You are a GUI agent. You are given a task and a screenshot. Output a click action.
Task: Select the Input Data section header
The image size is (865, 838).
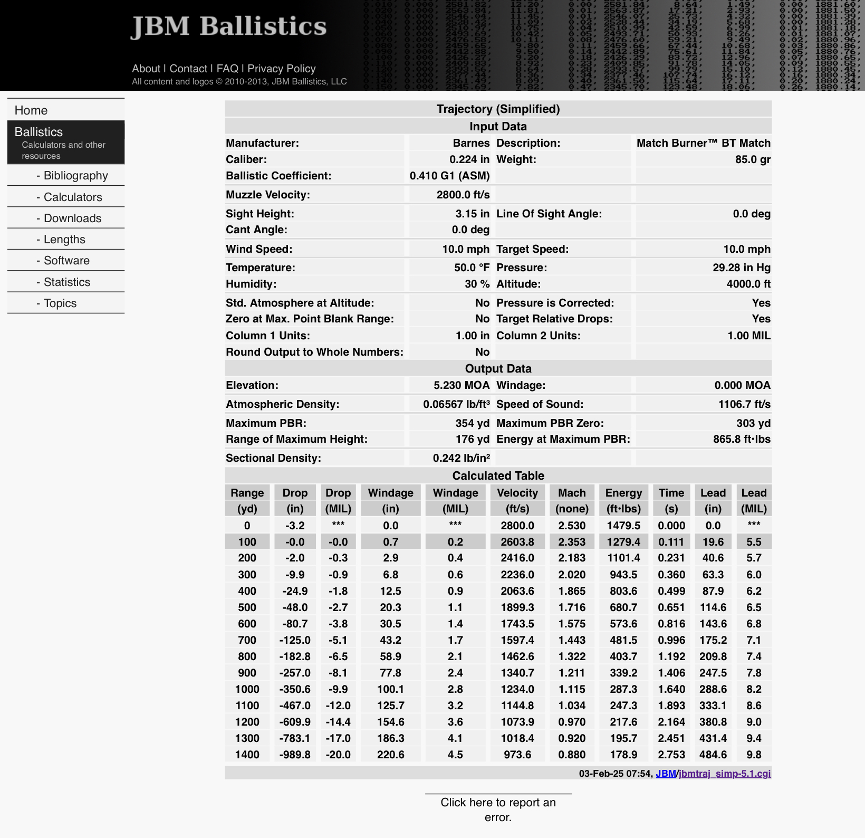[x=498, y=126]
